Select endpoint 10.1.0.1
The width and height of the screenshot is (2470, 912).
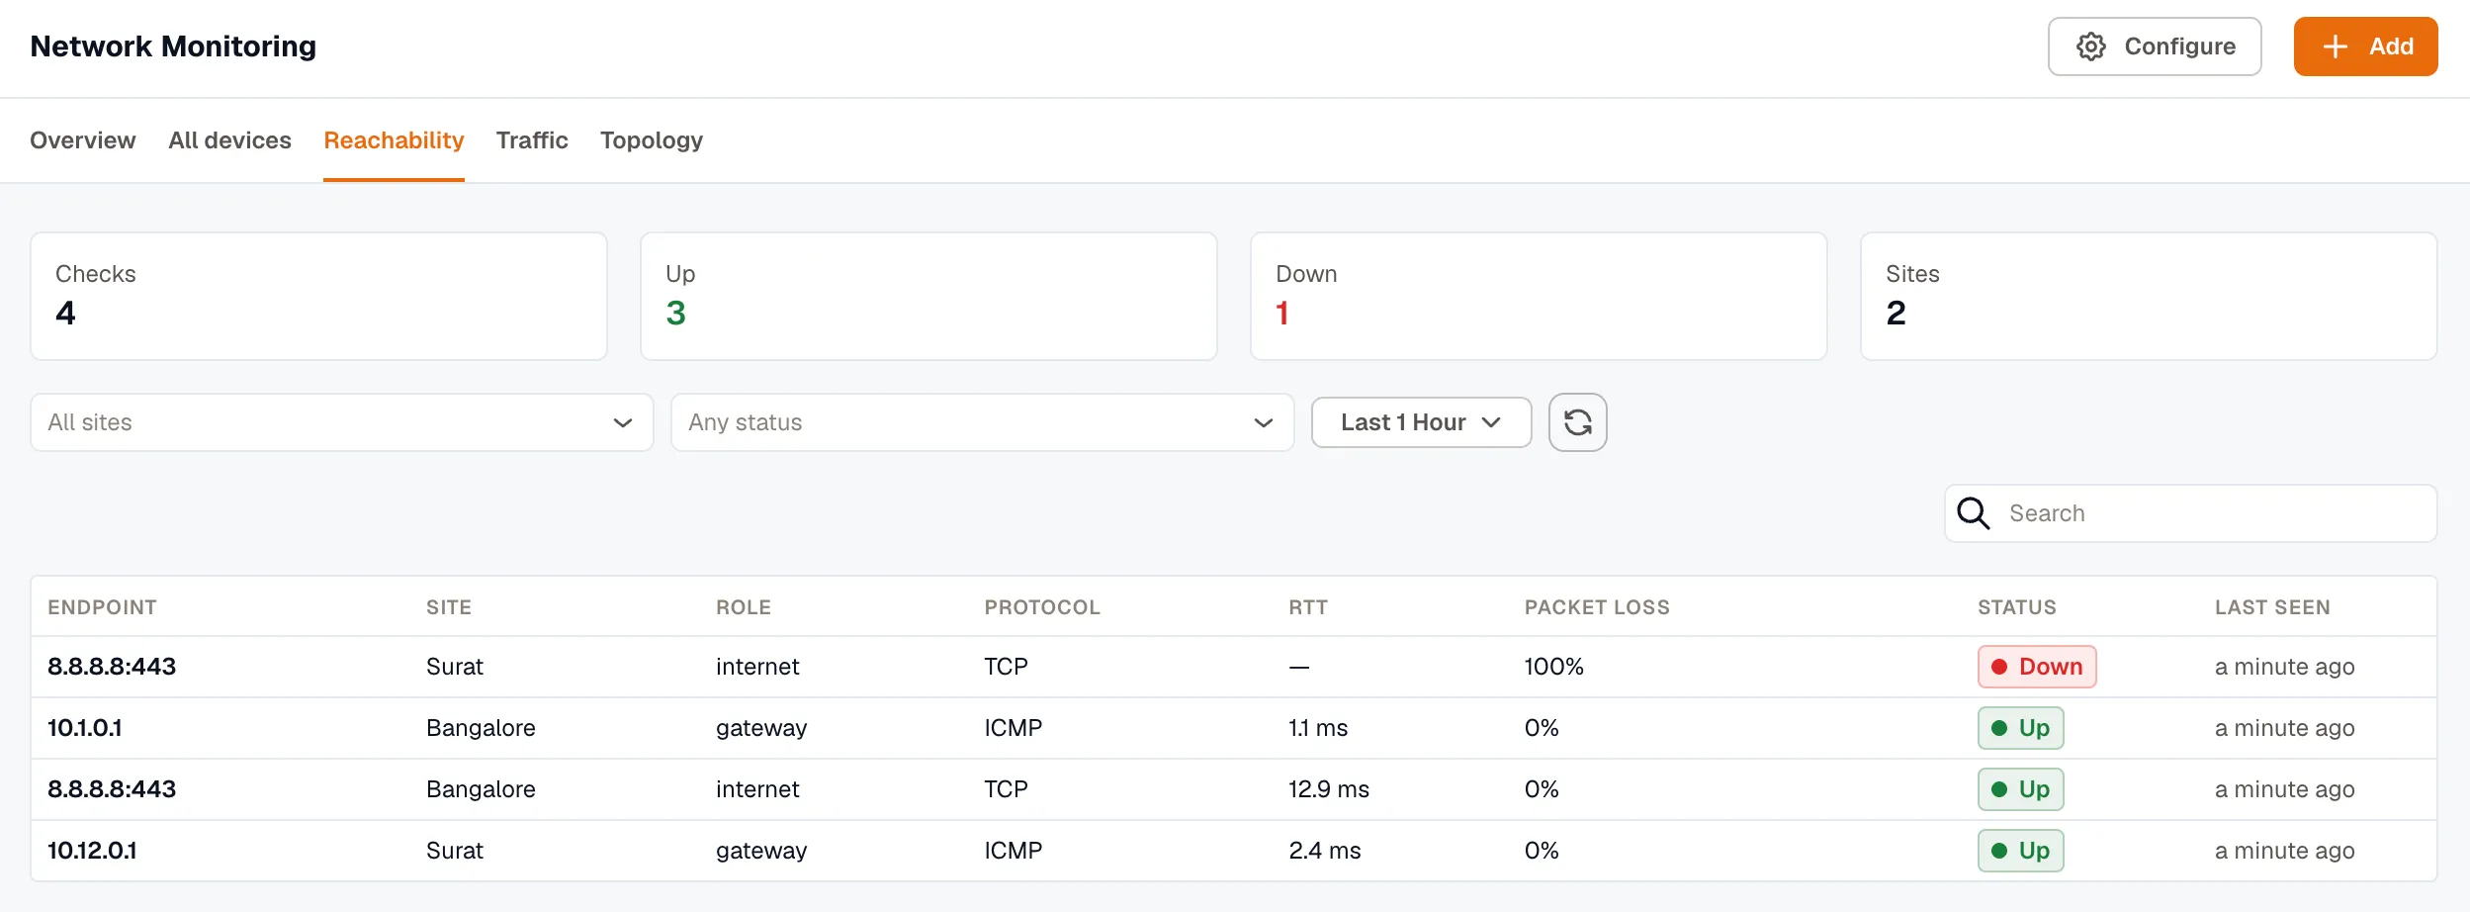(85, 728)
